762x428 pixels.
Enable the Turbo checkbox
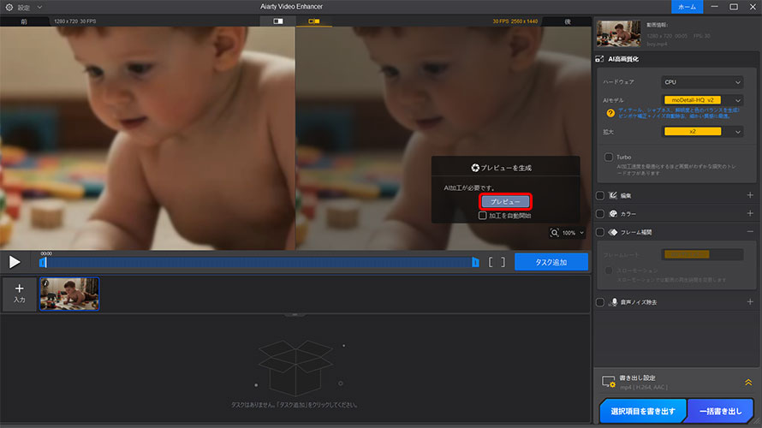click(608, 158)
